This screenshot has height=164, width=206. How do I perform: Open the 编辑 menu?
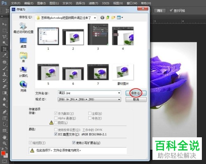click(x=29, y=3)
